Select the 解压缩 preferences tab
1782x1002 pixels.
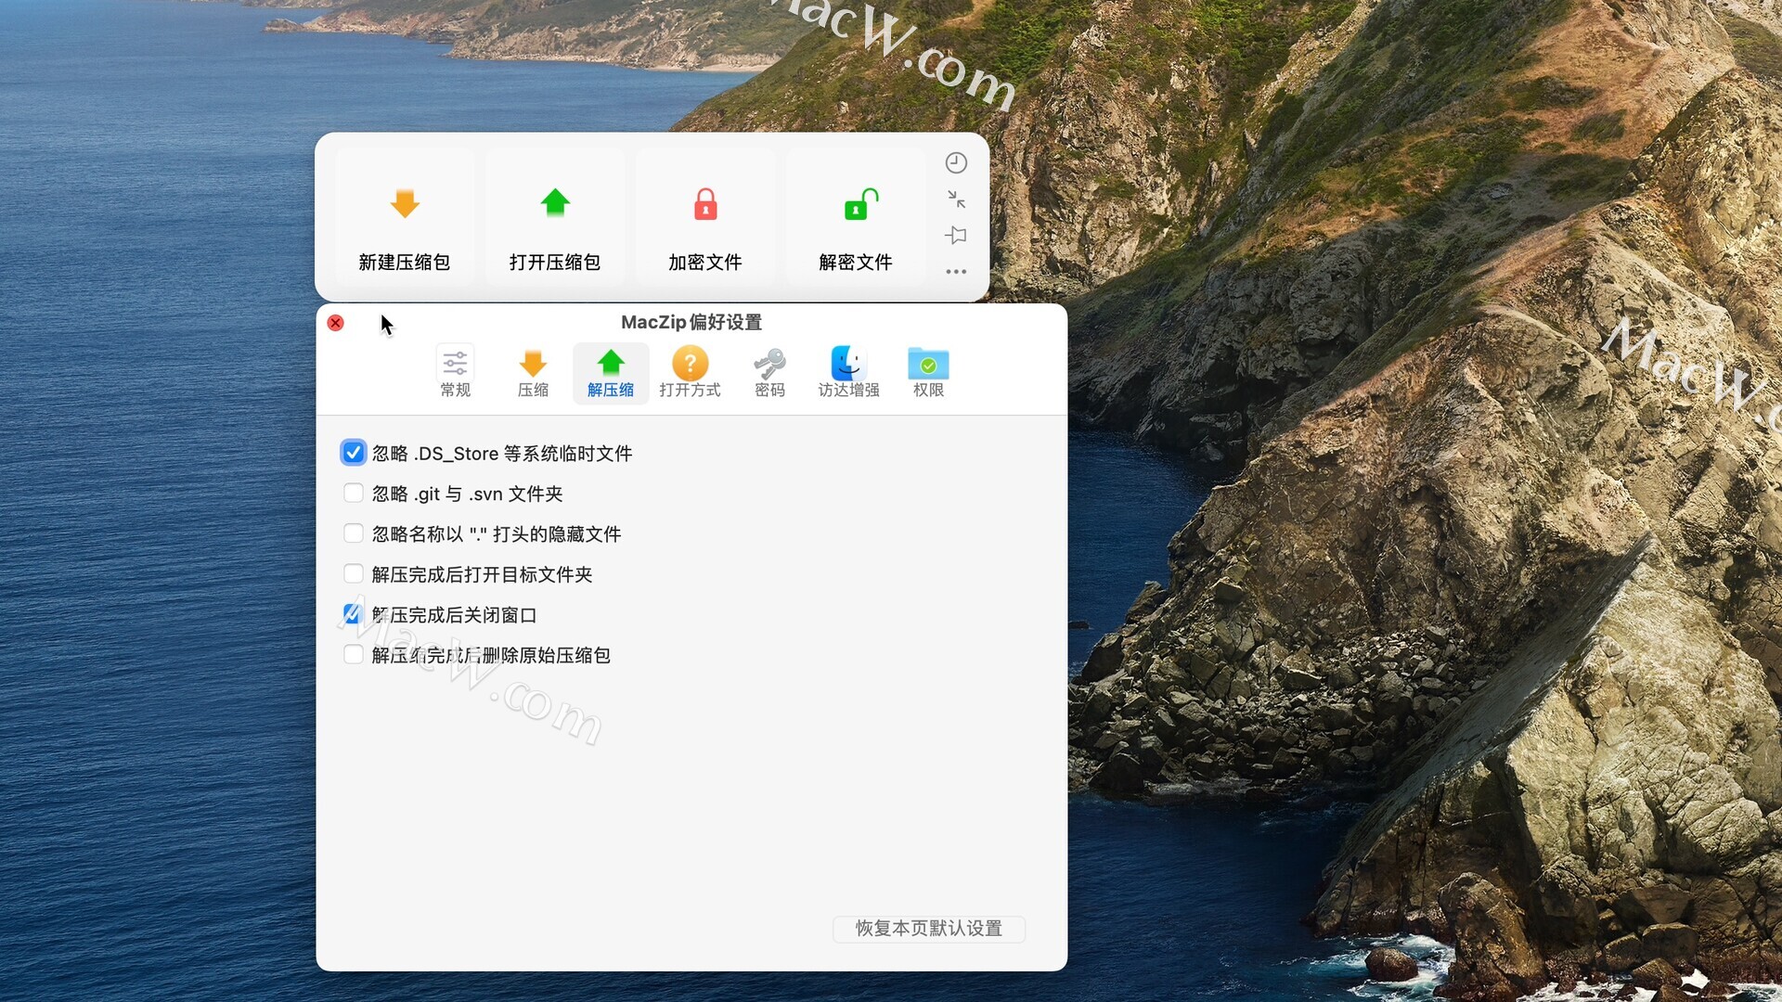click(x=611, y=373)
